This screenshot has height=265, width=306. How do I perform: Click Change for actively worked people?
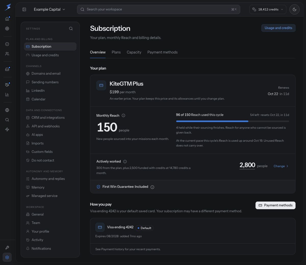pyautogui.click(x=281, y=166)
